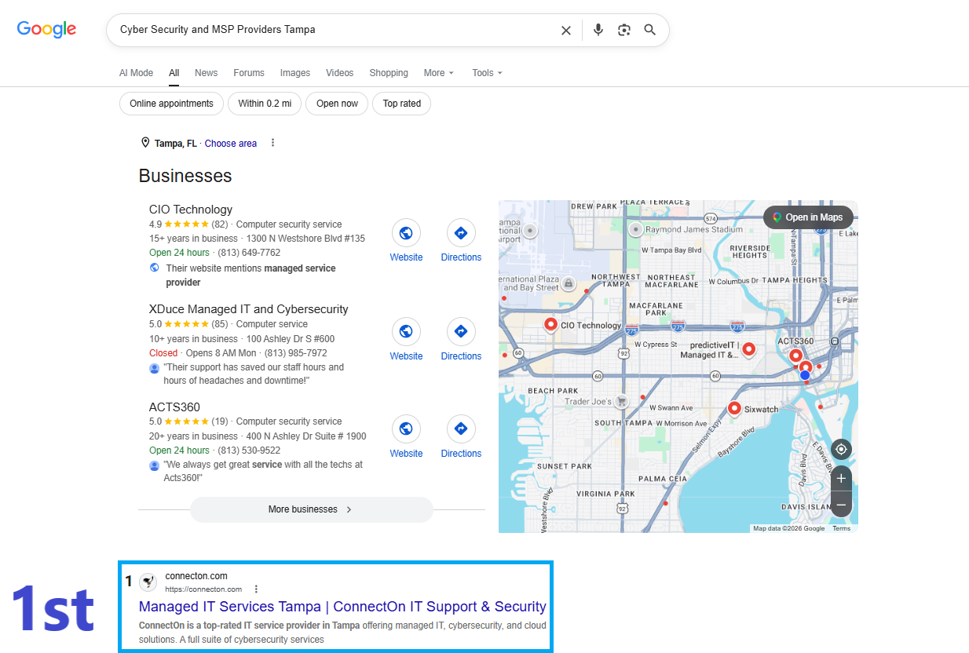
Task: Open three-dot menu beside connecton.com result
Action: 256,589
